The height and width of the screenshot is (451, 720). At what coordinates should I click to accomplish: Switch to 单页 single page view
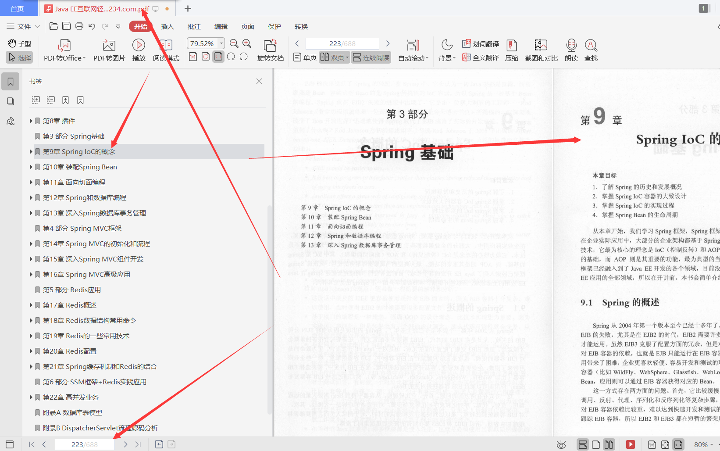[305, 57]
